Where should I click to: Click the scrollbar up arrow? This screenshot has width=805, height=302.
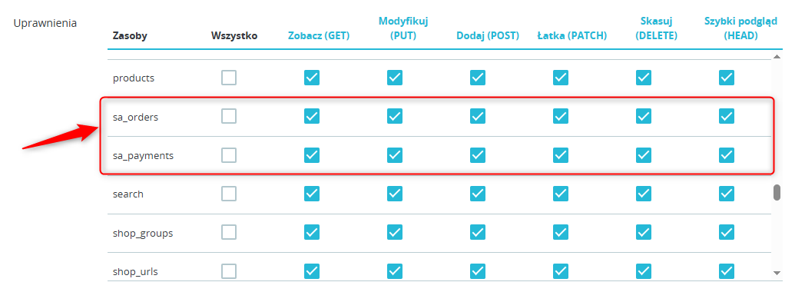tap(777, 57)
